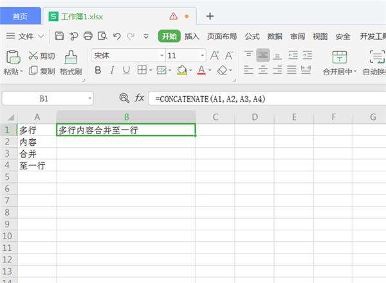Open the 审阅 ribbon tab

pos(297,37)
